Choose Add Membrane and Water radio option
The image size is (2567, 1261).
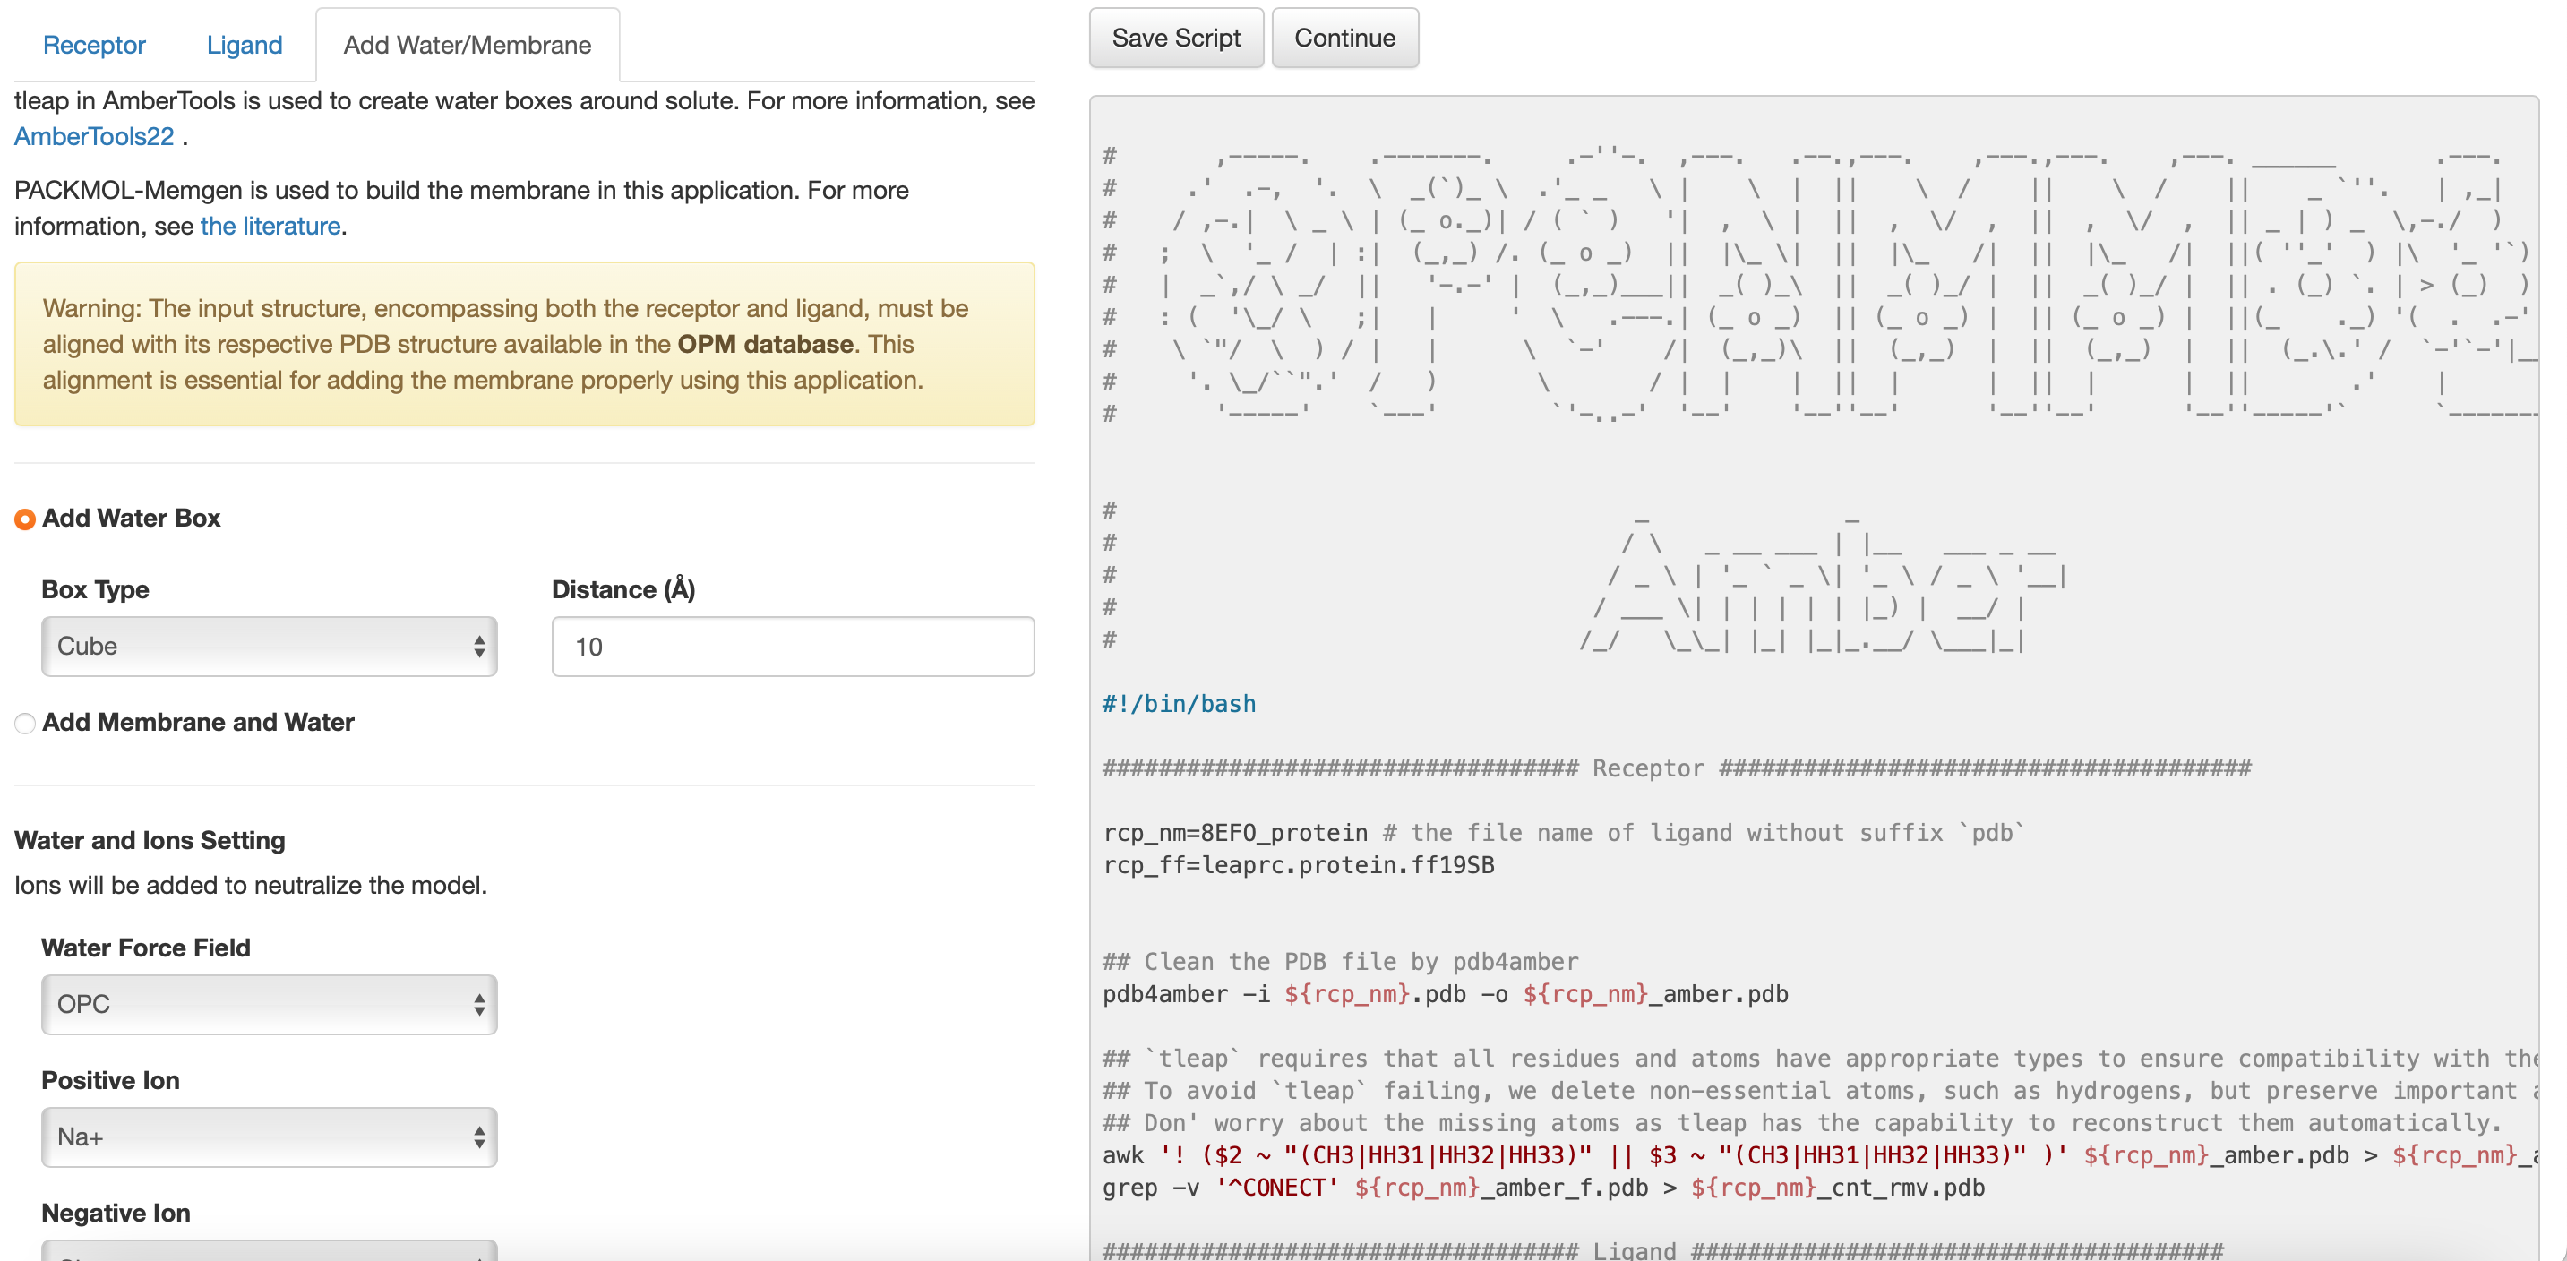coord(25,723)
